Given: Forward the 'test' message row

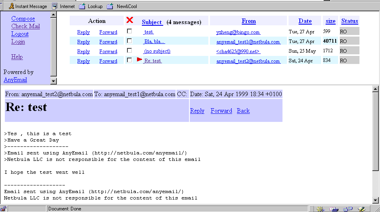Looking at the screenshot, I should click(x=108, y=32).
